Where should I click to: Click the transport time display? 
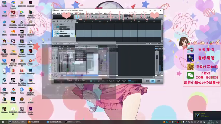pyautogui.click(x=76, y=80)
